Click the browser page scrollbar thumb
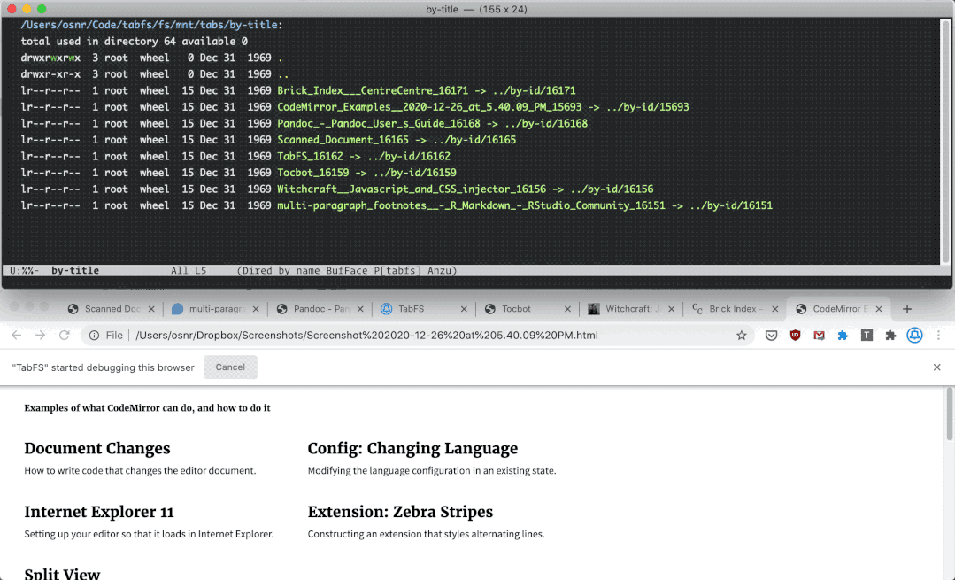955x580 pixels. (949, 413)
